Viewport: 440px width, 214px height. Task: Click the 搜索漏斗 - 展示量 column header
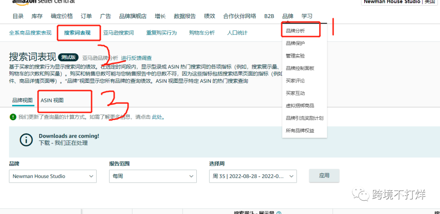pyautogui.click(x=255, y=213)
